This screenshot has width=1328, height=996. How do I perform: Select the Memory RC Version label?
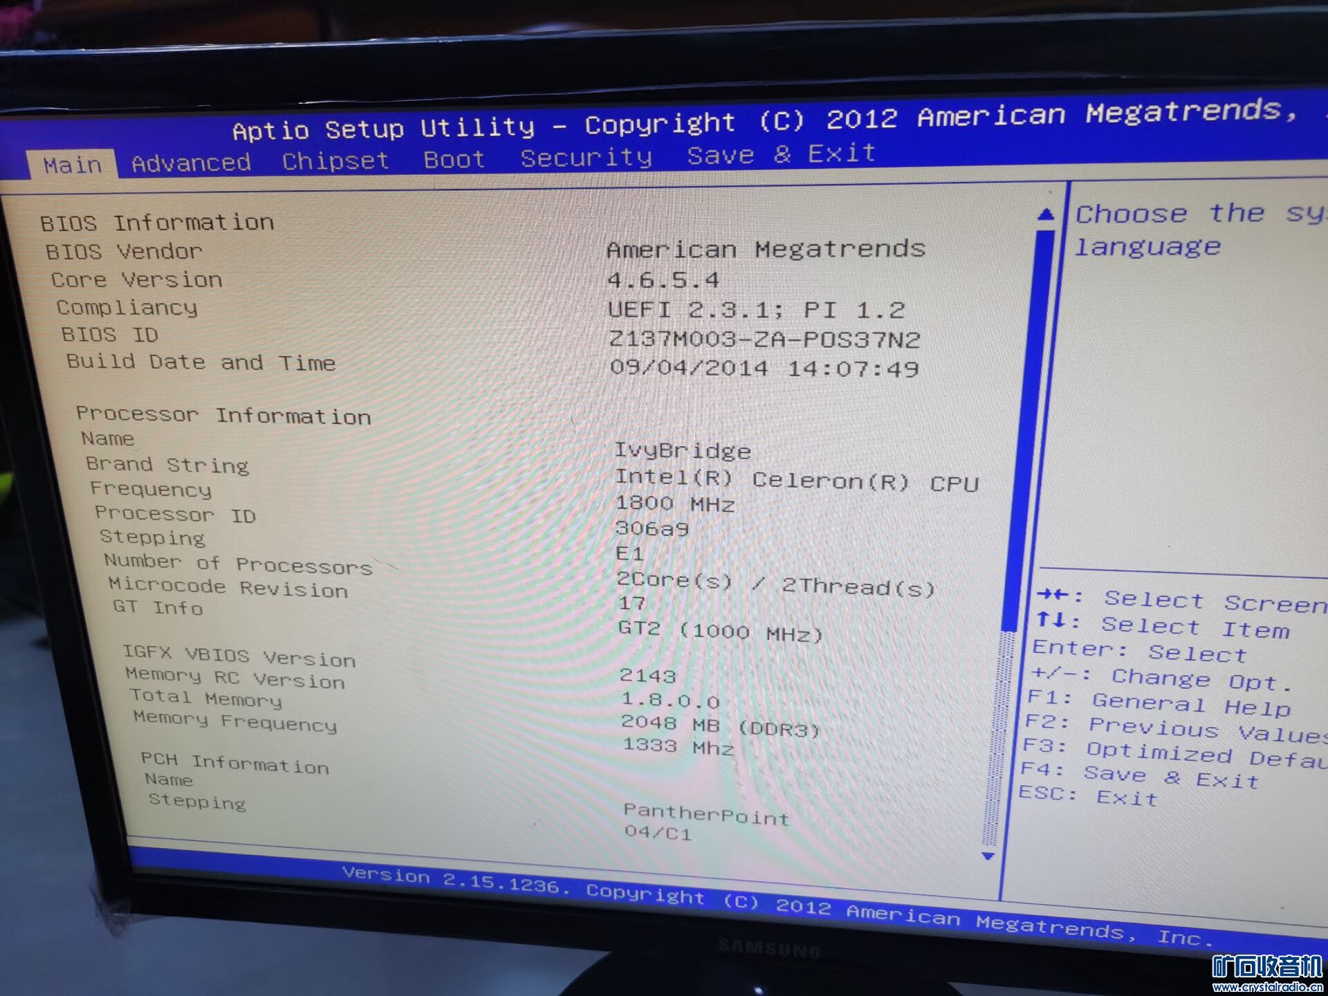(235, 678)
